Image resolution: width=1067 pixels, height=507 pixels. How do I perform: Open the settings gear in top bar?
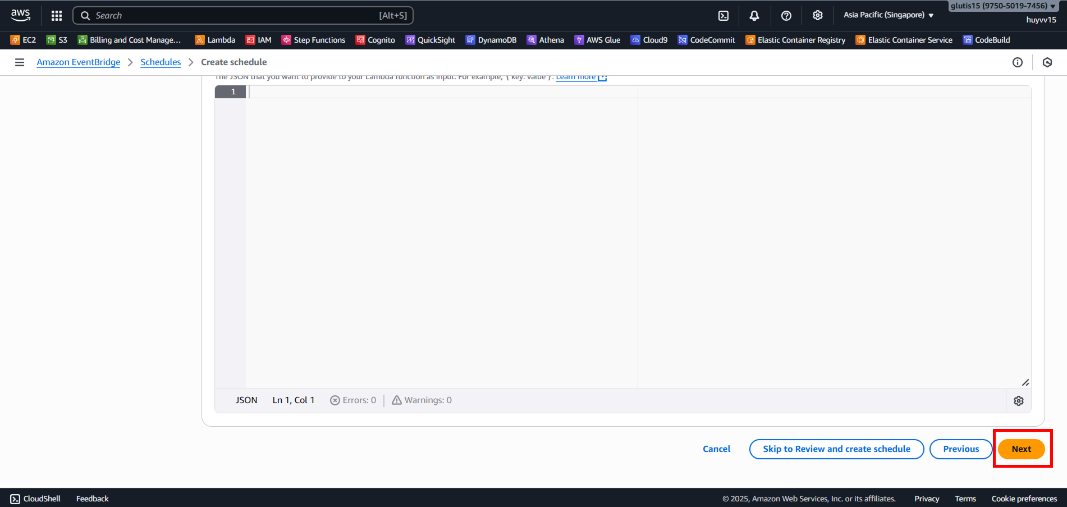(x=817, y=16)
